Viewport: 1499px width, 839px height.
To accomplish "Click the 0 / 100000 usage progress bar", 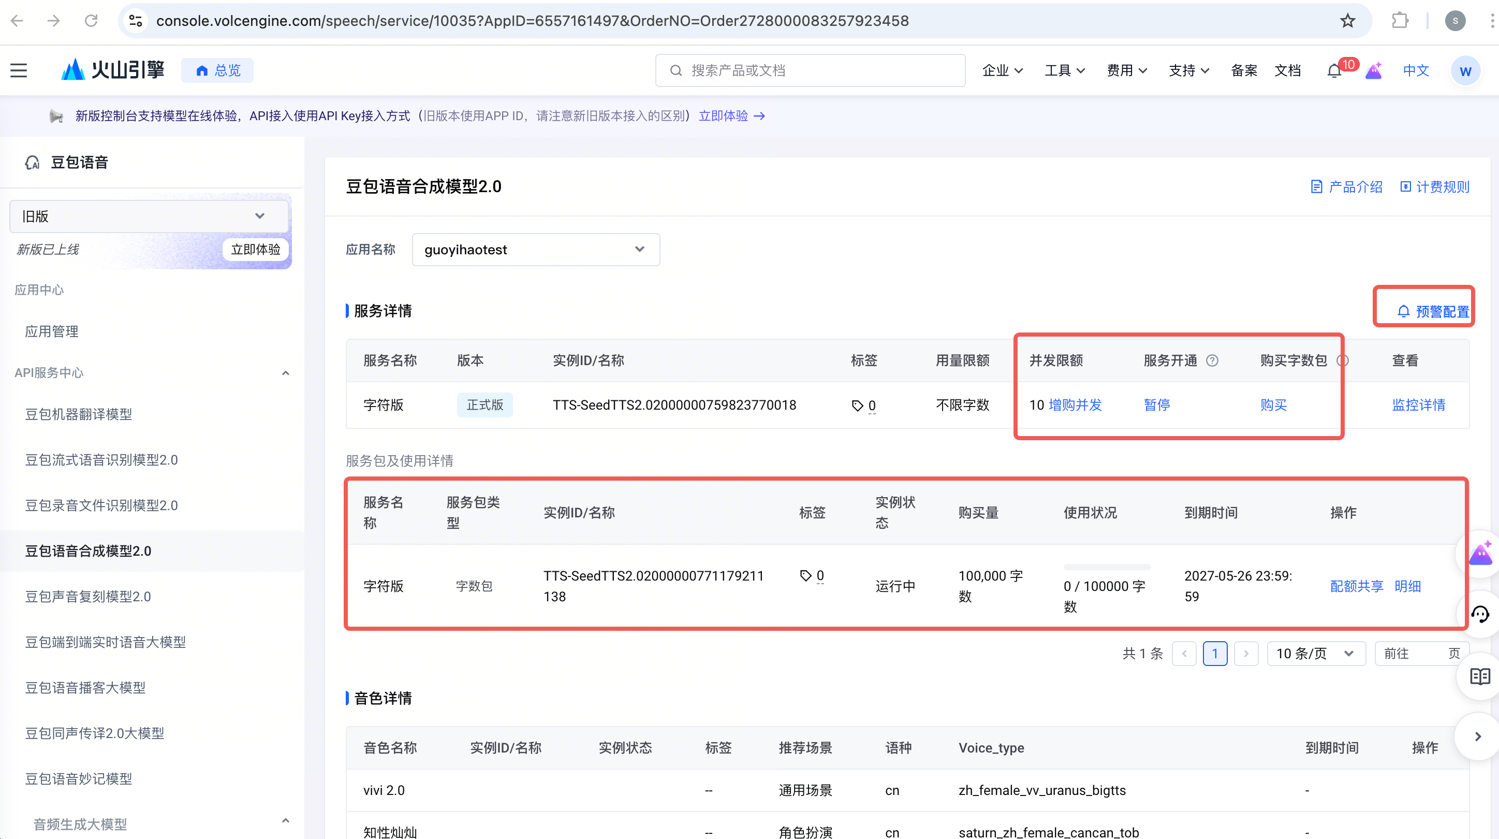I will pos(1107,567).
